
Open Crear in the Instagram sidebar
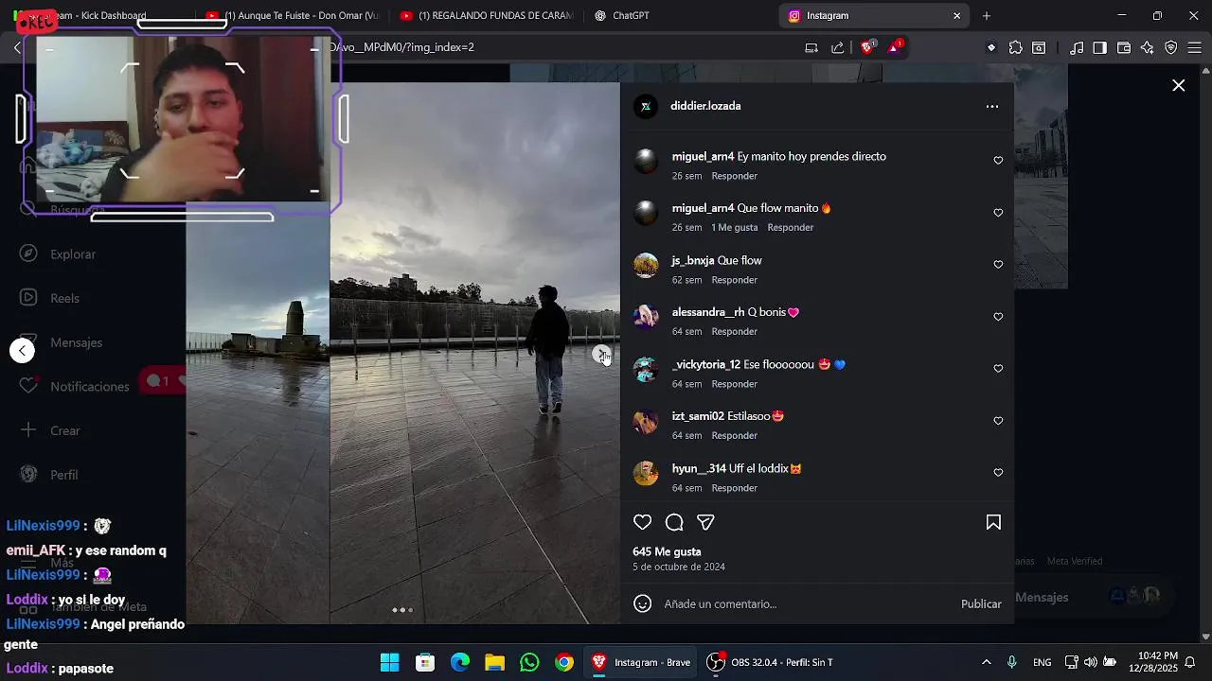tap(52, 430)
